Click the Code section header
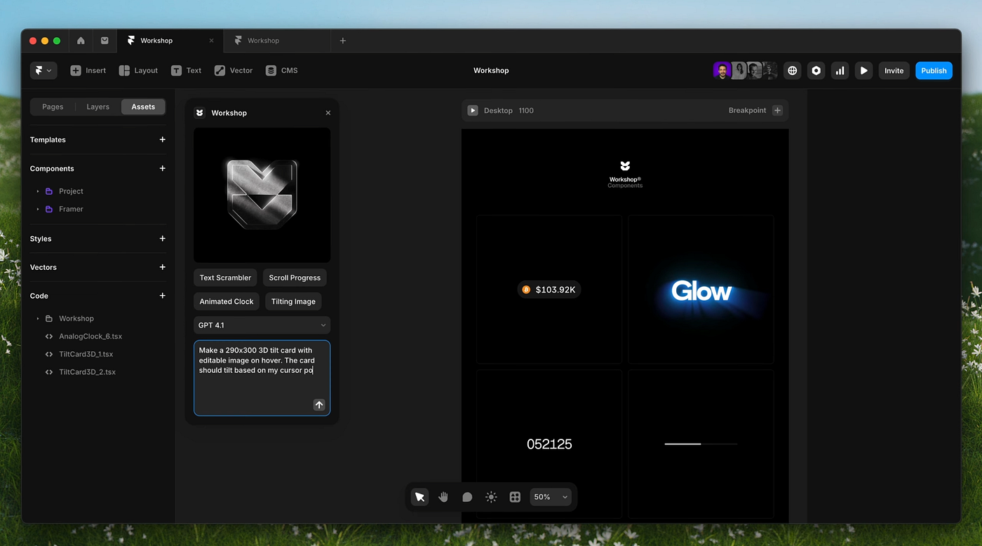 coord(39,296)
